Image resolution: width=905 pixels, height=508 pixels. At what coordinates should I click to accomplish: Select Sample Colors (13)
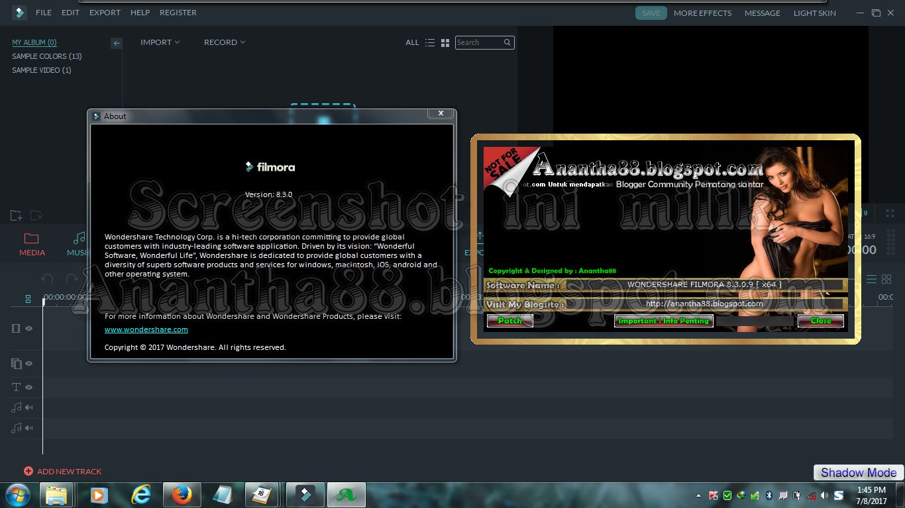pos(46,56)
